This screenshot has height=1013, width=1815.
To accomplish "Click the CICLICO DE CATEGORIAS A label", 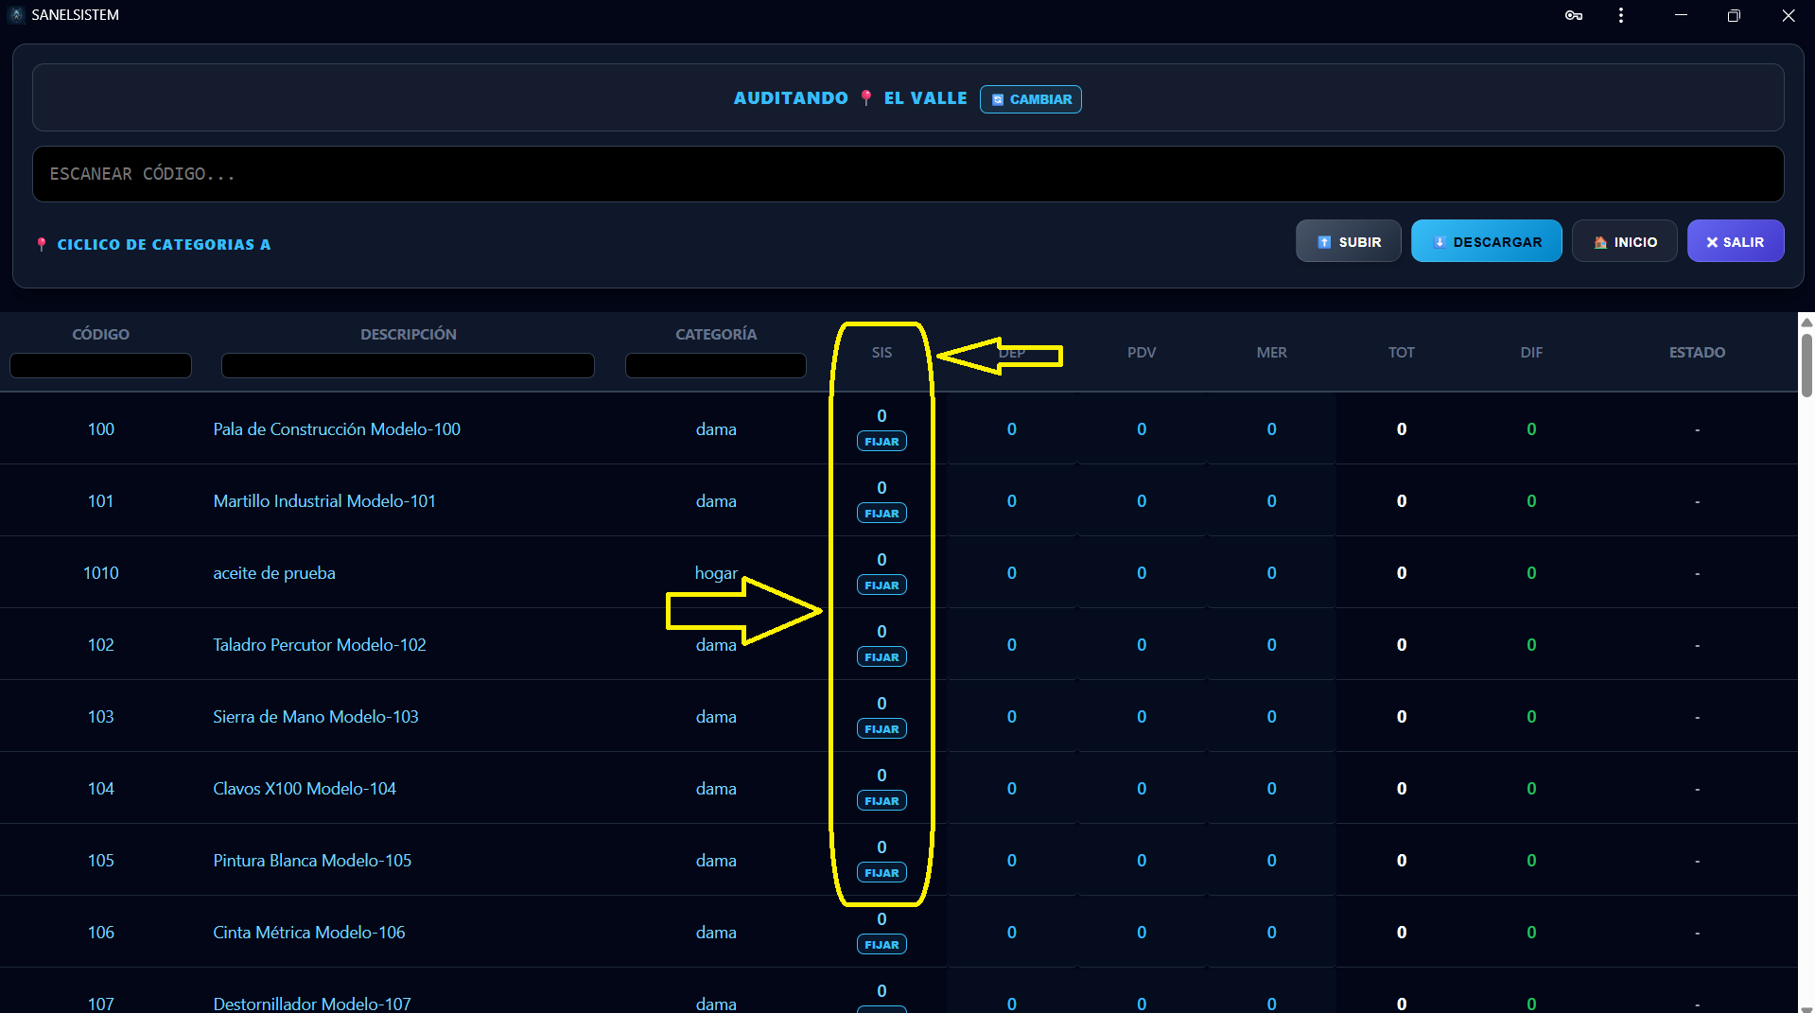I will (x=164, y=244).
